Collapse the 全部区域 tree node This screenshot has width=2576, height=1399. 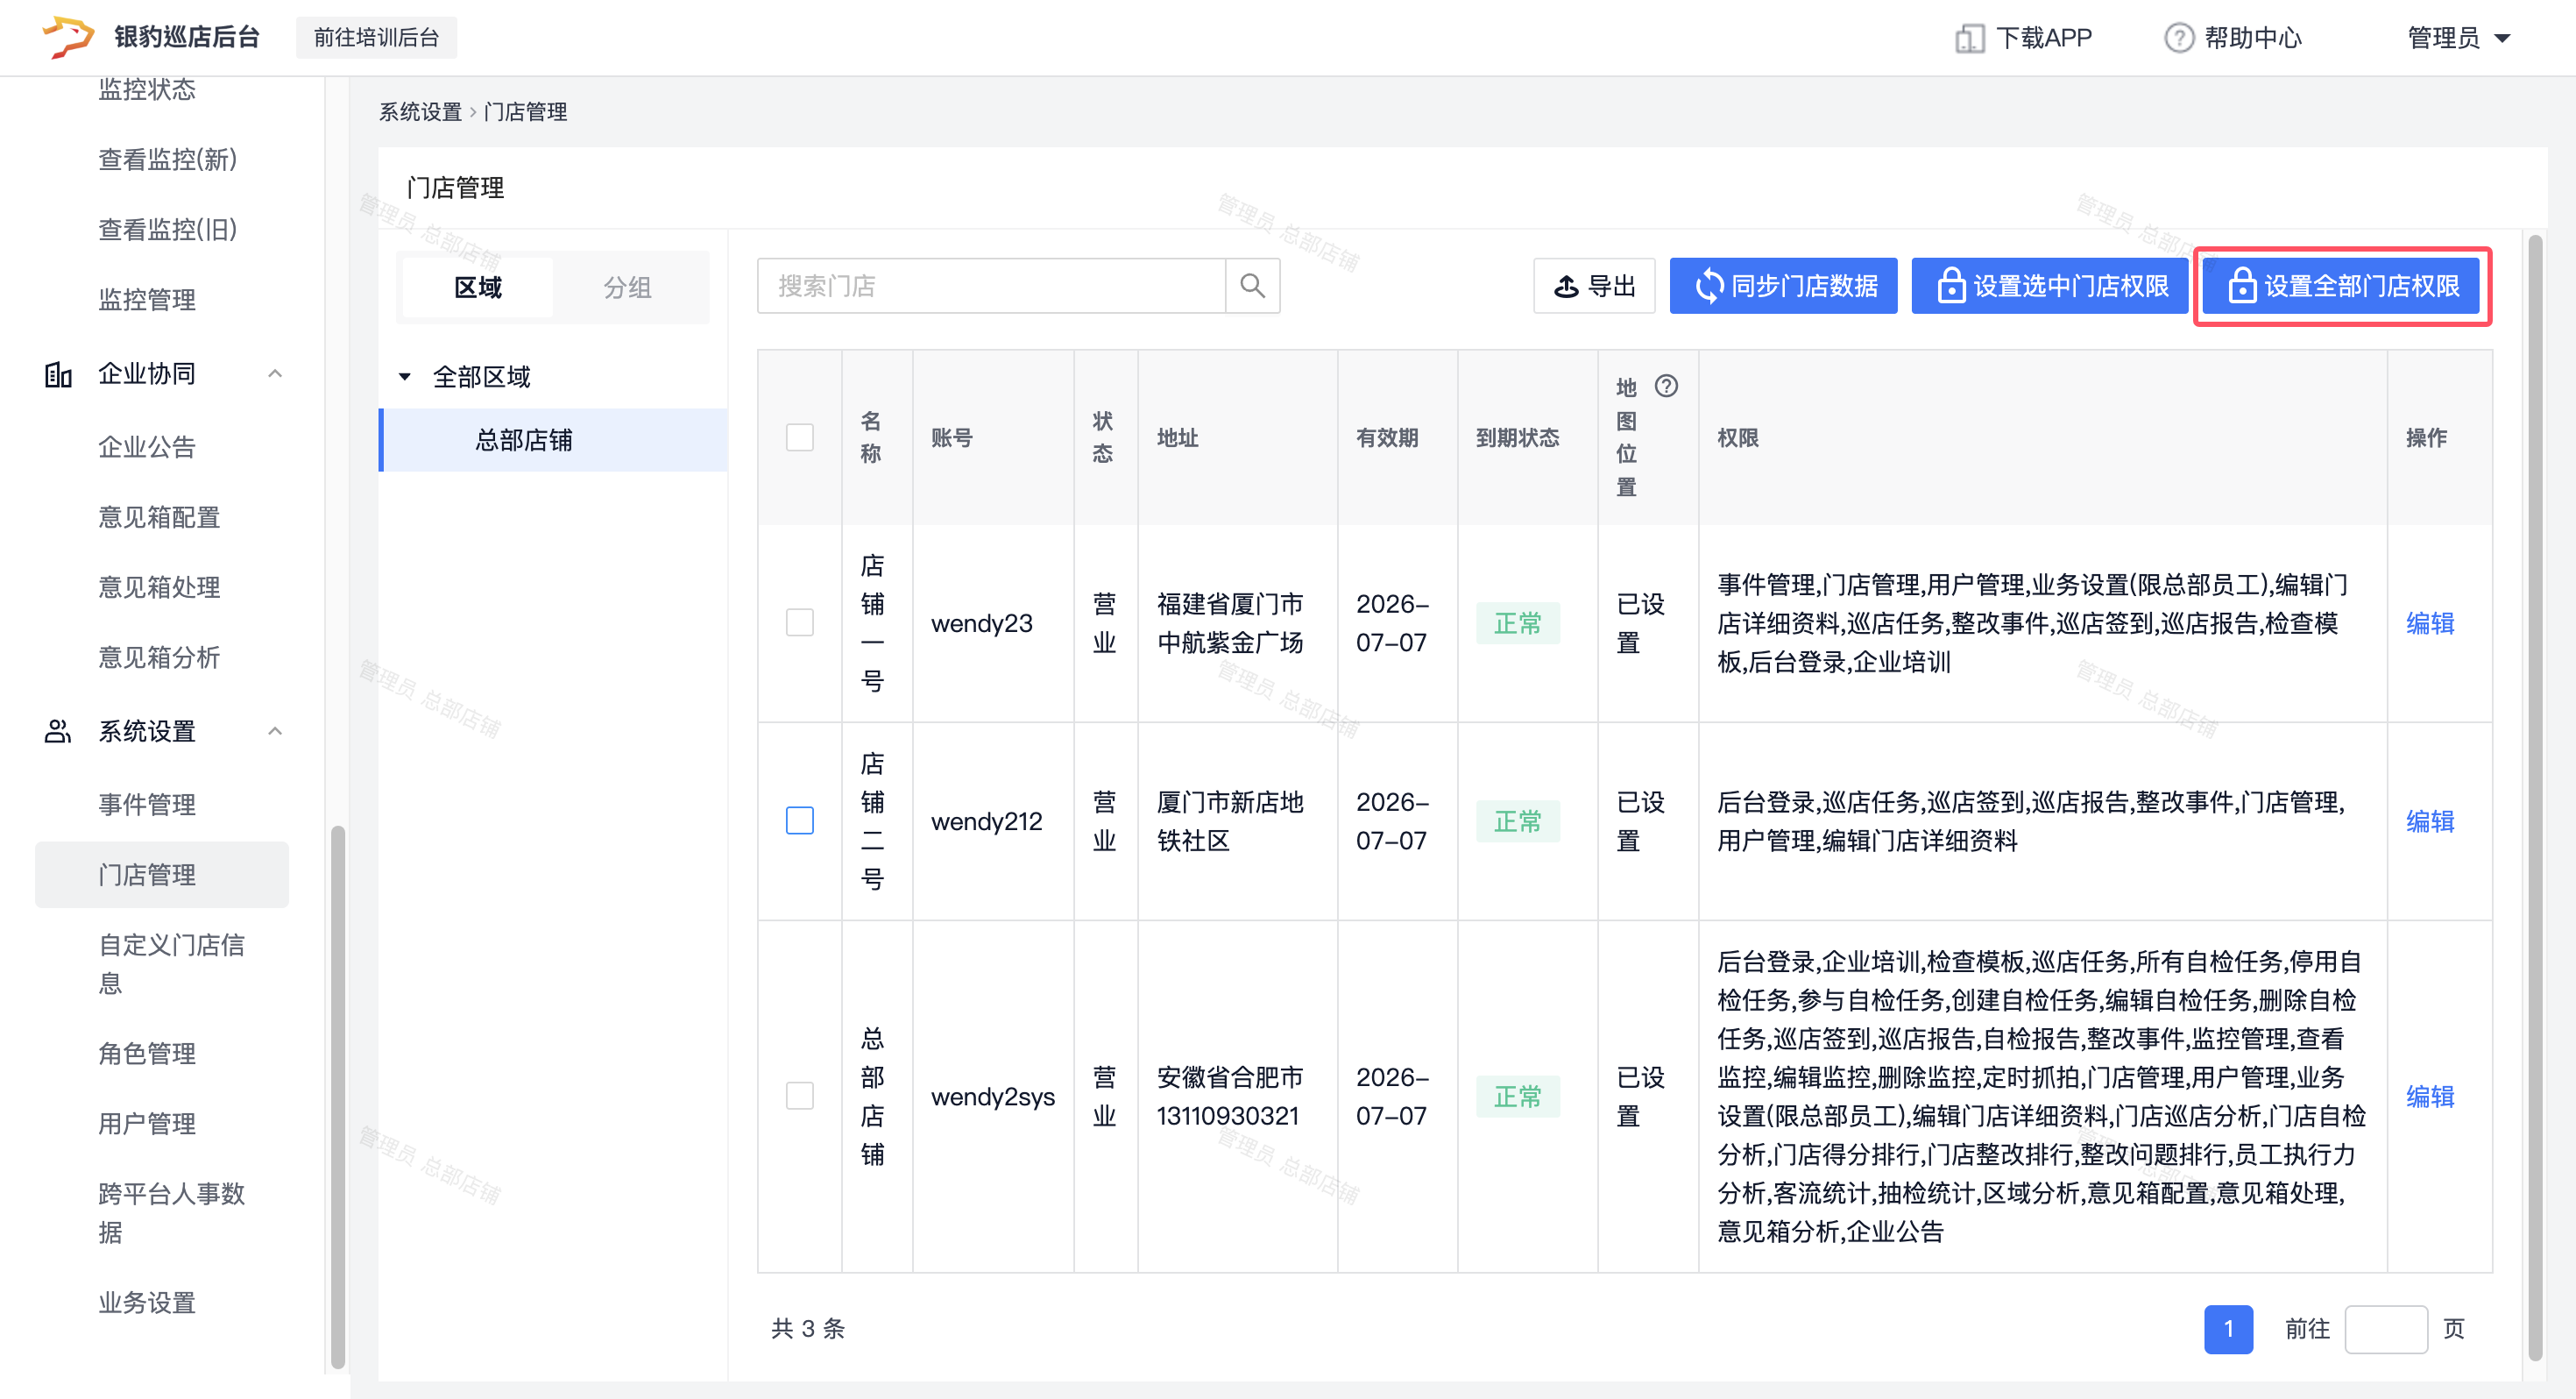click(405, 377)
